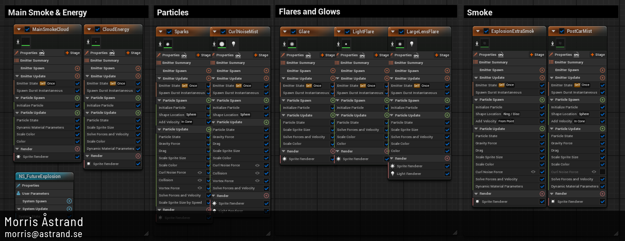This screenshot has width=625, height=241.
Task: Toggle eye icon on Sparks Curl Noise Force
Action: [x=200, y=173]
